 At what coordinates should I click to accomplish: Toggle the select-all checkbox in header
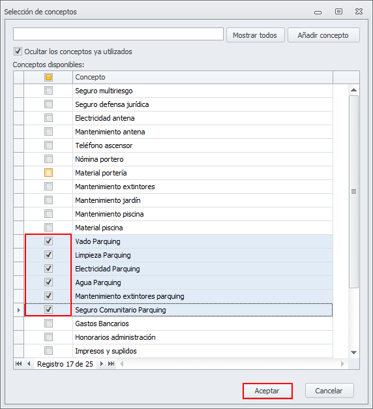point(48,77)
